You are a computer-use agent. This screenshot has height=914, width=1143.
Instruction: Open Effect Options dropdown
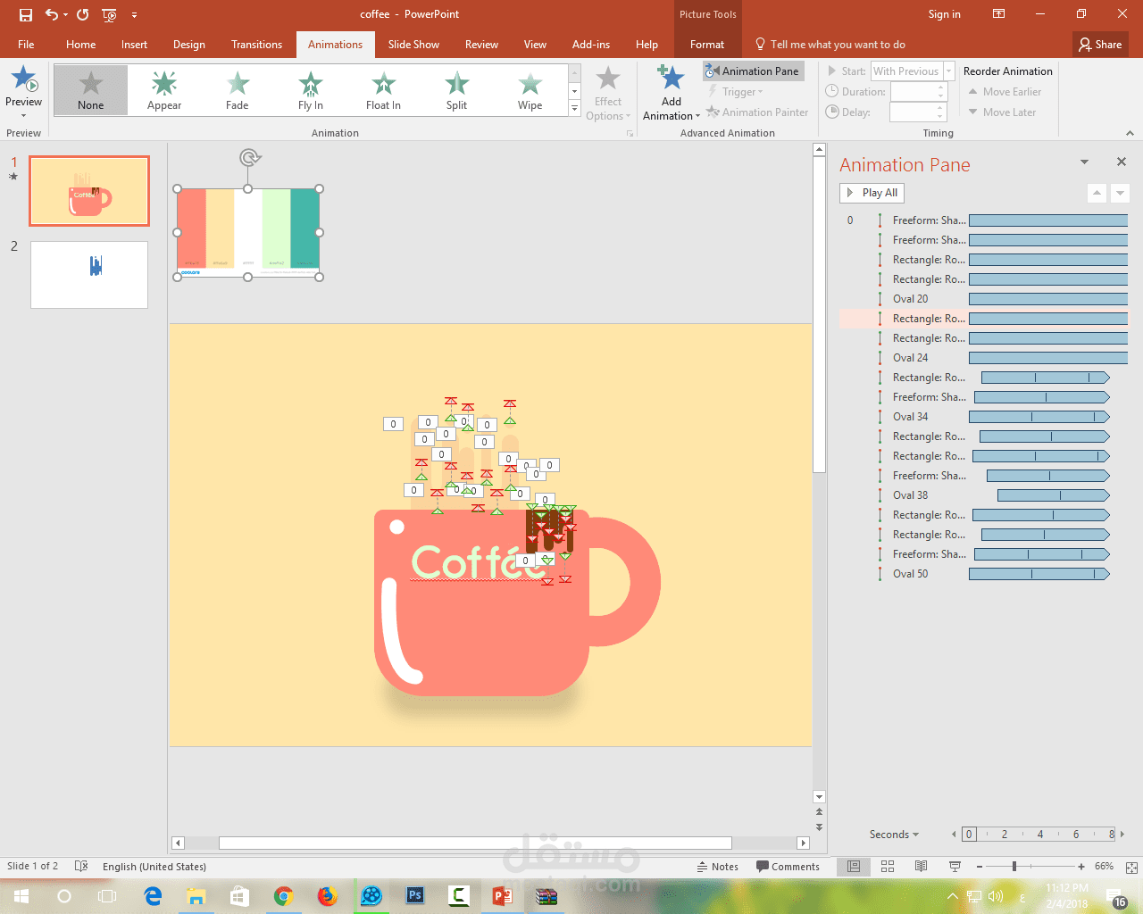click(x=608, y=93)
